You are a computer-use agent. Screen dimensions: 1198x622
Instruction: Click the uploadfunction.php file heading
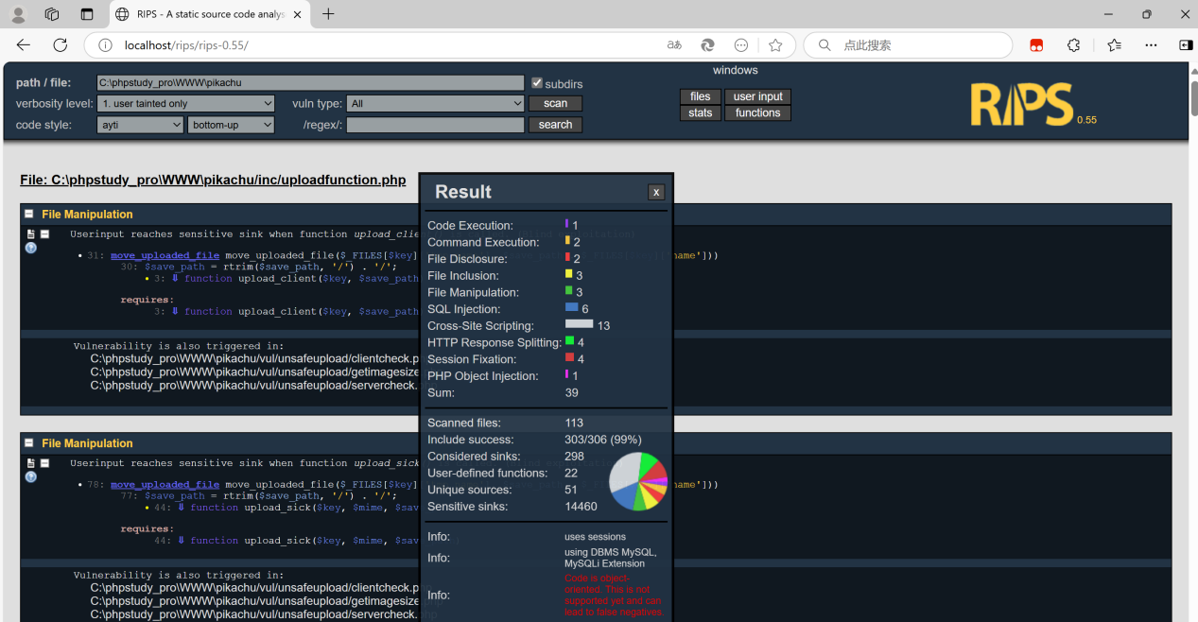click(213, 180)
